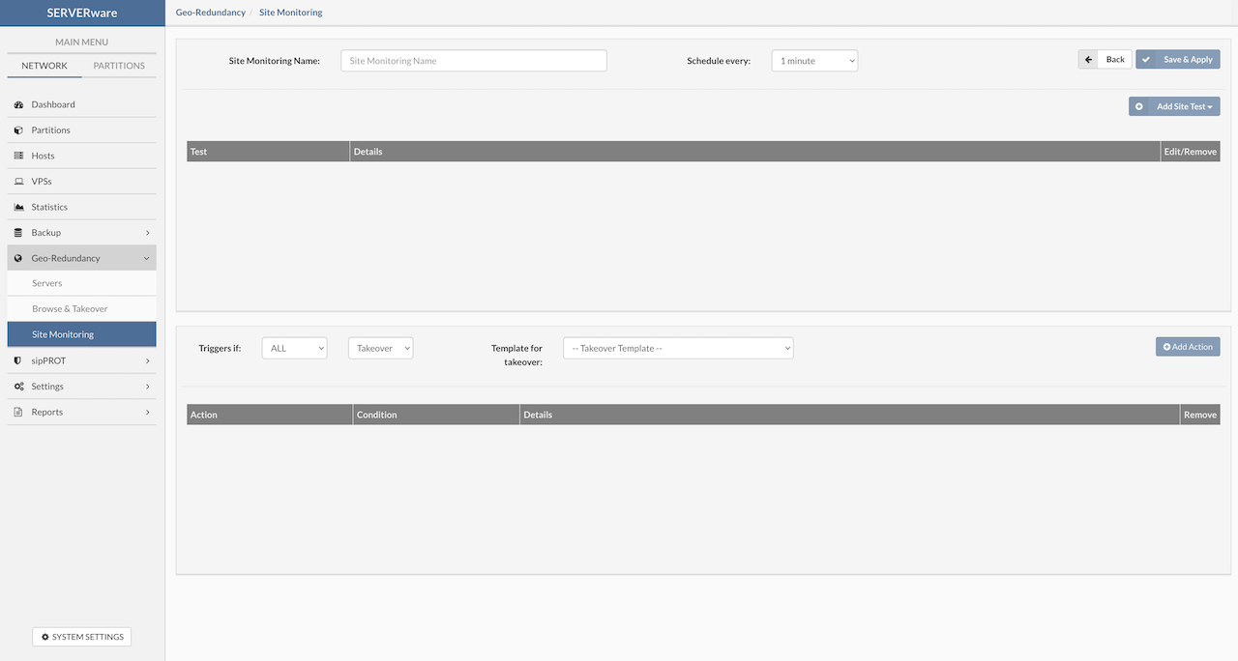This screenshot has width=1238, height=661.
Task: Open the Schedule every dropdown
Action: (x=814, y=61)
